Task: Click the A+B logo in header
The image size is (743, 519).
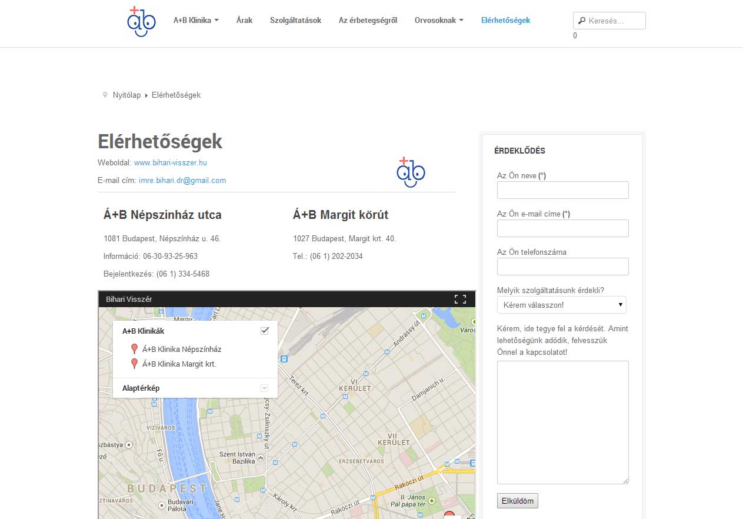Action: coord(141,22)
